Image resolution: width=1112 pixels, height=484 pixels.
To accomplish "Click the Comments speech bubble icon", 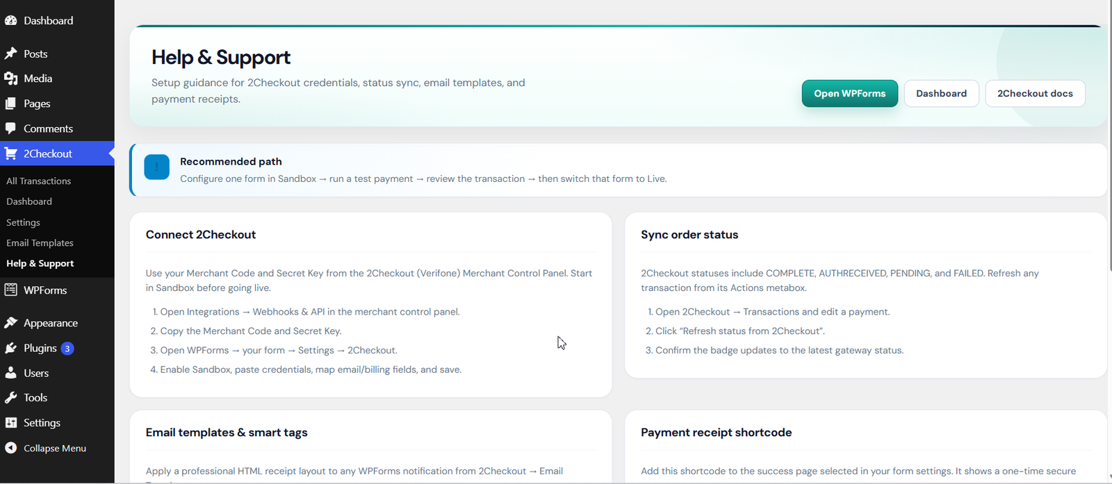I will [11, 128].
